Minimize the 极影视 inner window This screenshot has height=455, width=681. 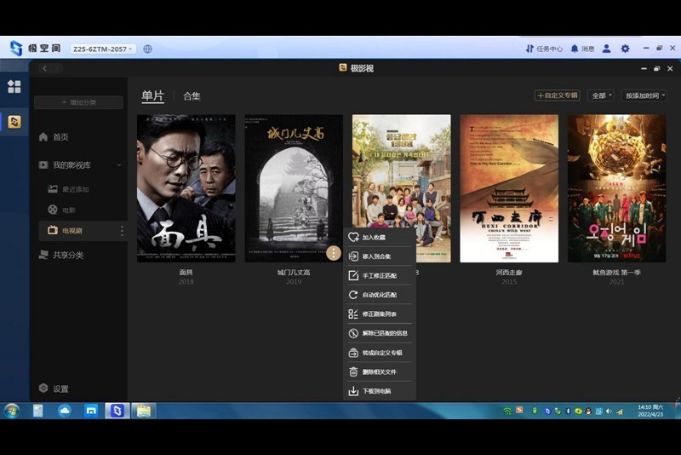(x=644, y=69)
